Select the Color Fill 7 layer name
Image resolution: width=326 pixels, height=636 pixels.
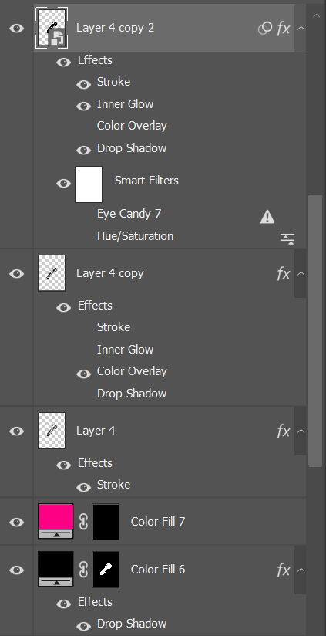pos(158,522)
